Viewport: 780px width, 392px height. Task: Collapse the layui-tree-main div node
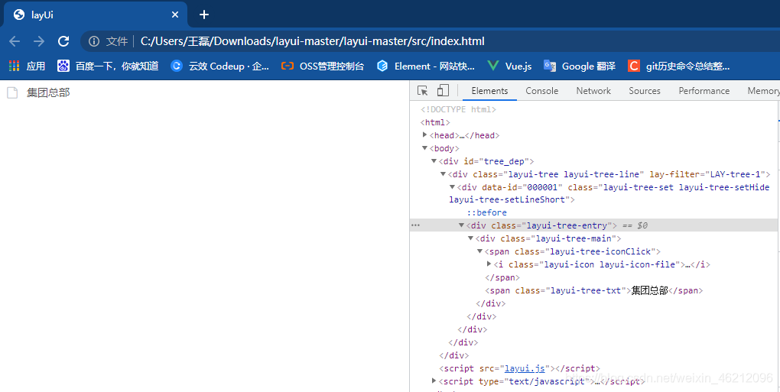click(x=470, y=238)
